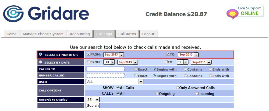Uncheck the monthly FROM checkbox
The image size is (269, 111).
(89, 54)
